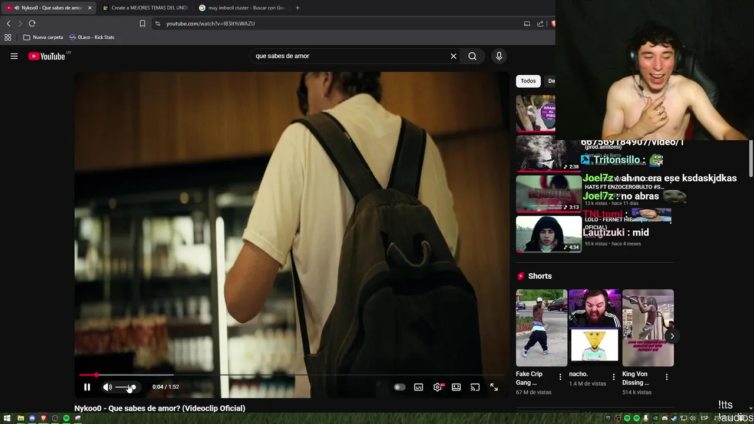
Task: Switch to the 'muy imbecil cluster' Google tab
Action: tap(242, 8)
